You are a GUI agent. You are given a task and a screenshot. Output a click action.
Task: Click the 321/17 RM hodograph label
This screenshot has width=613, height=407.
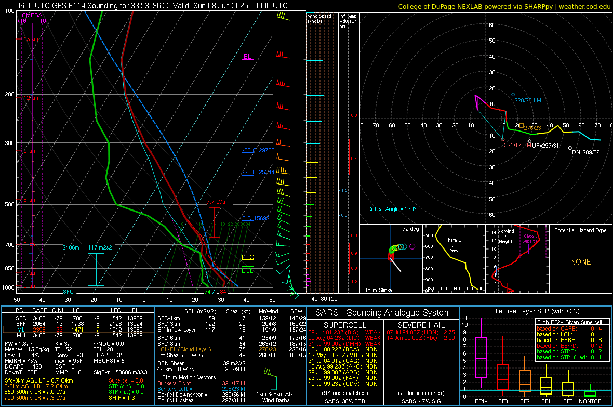click(x=517, y=145)
